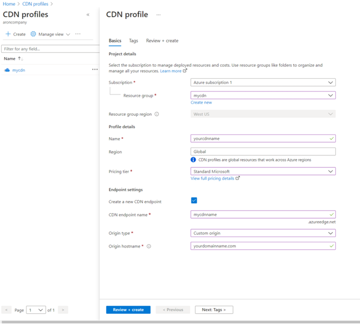Click the Create button in toolbar

(16, 34)
